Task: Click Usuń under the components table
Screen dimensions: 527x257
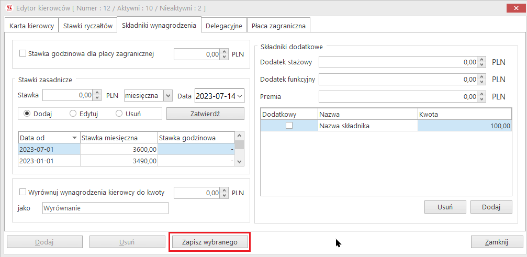Action: [445, 207]
